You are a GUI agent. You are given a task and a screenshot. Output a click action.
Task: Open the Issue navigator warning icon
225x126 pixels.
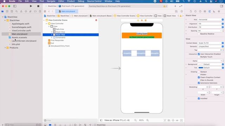(x=21, y=11)
